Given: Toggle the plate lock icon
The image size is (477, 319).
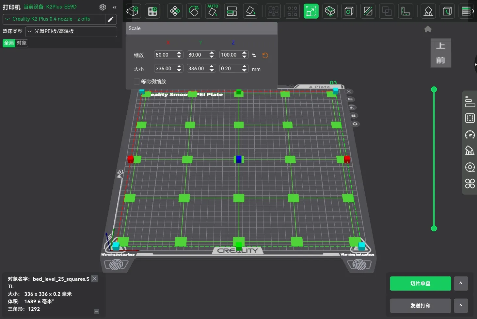Looking at the screenshot, I should (353, 115).
